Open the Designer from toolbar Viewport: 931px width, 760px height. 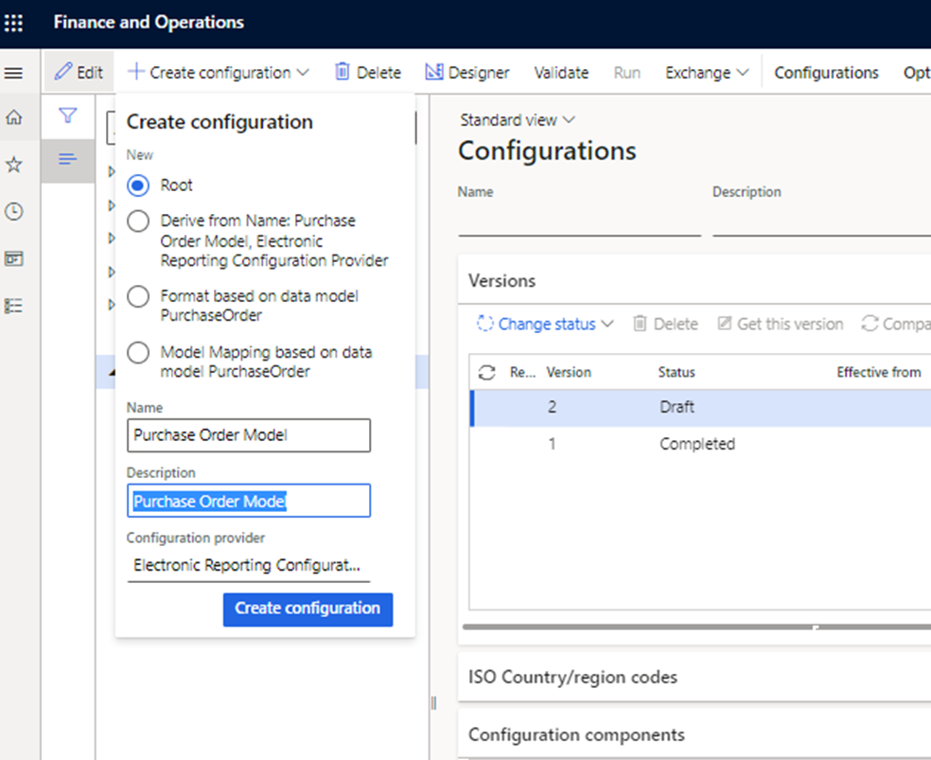[467, 73]
